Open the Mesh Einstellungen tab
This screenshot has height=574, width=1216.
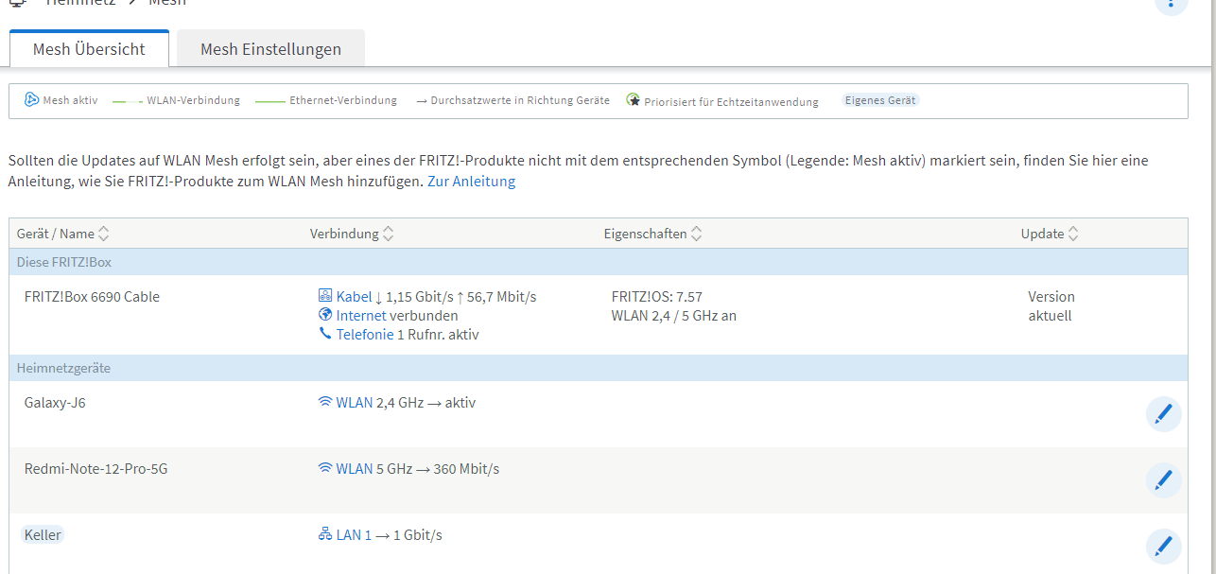tap(270, 49)
